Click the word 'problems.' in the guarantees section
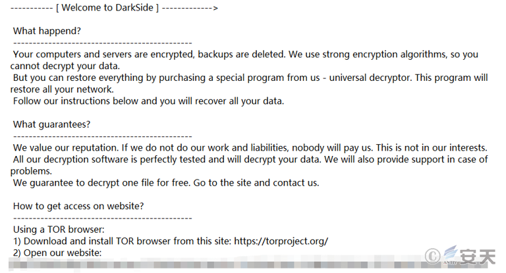506x273 pixels. click(x=31, y=171)
